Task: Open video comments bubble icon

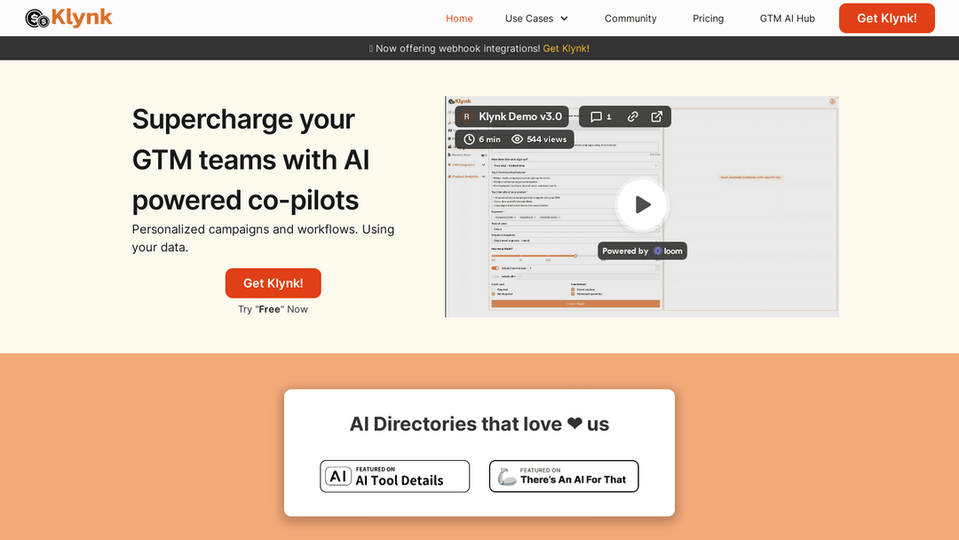Action: 596,116
